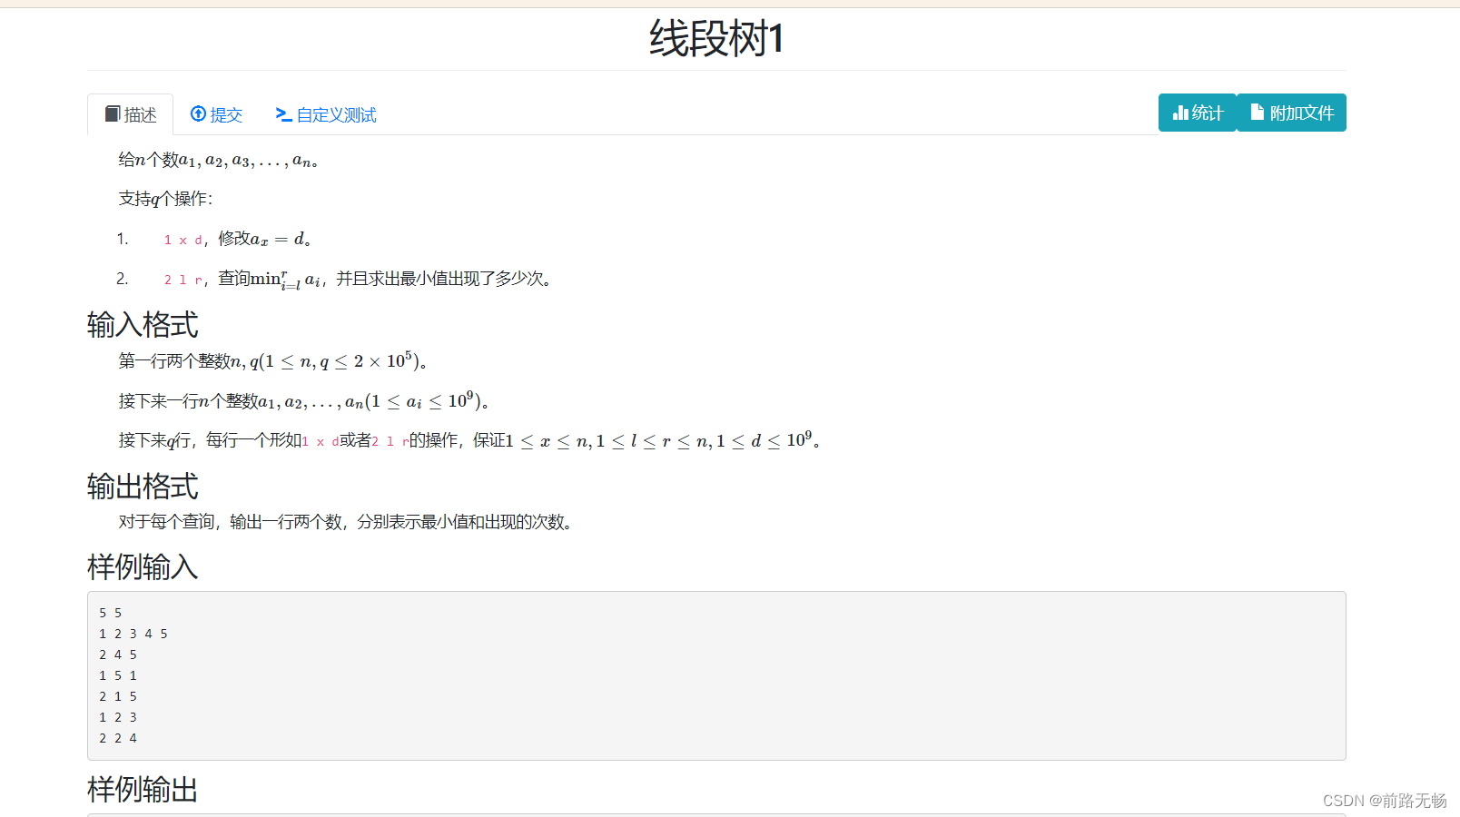
Task: Click the line starting 给n个数
Action: [x=218, y=160]
